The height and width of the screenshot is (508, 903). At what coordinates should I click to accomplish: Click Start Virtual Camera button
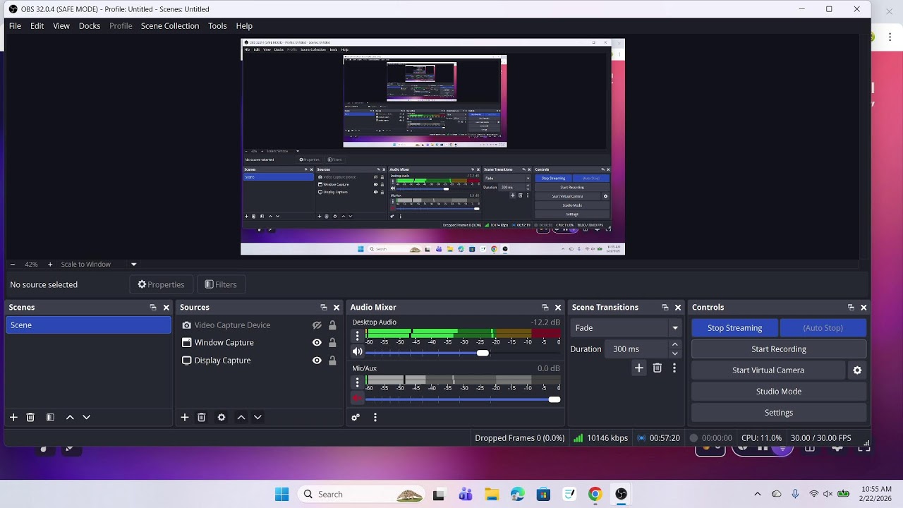[768, 370]
